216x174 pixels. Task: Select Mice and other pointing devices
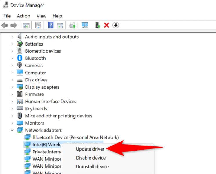[58, 116]
